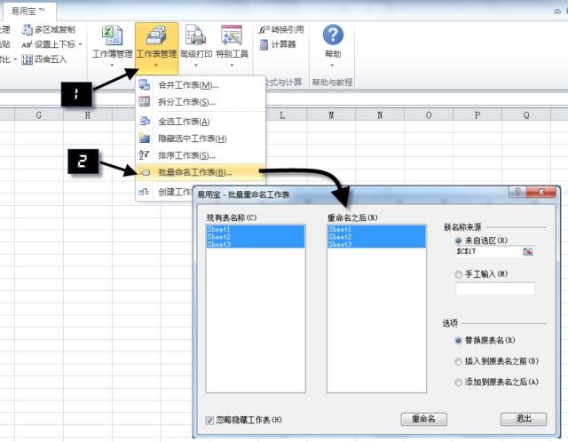Image resolution: width=568 pixels, height=442 pixels.
Task: Select Sheet1 in the 重命名之后 list
Action: (x=376, y=229)
